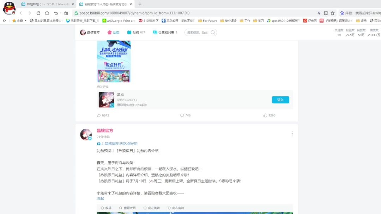
Task: Share the post with 6642 forwards
Action: click(103, 115)
